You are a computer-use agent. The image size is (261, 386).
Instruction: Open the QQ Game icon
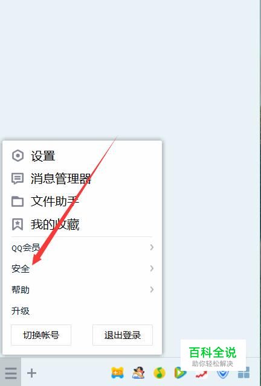coord(118,373)
